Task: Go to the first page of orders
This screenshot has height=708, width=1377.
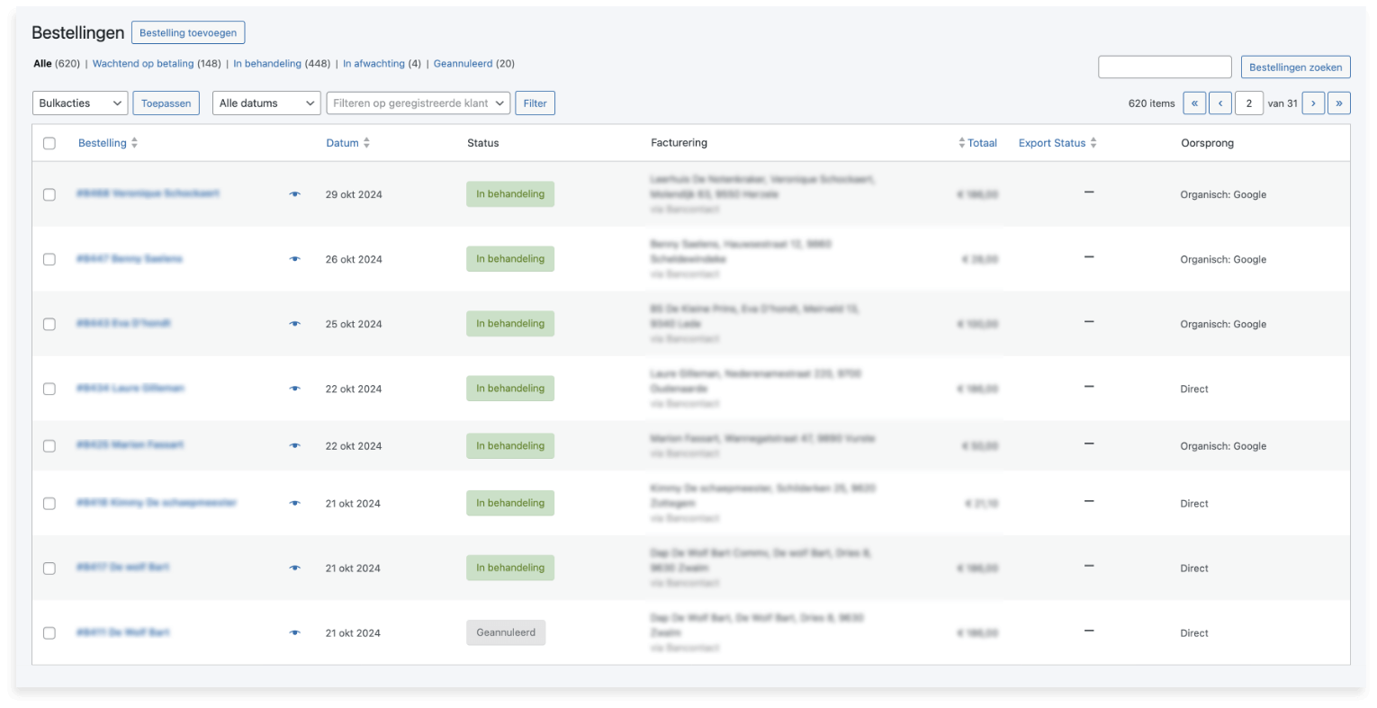Action: click(1194, 103)
